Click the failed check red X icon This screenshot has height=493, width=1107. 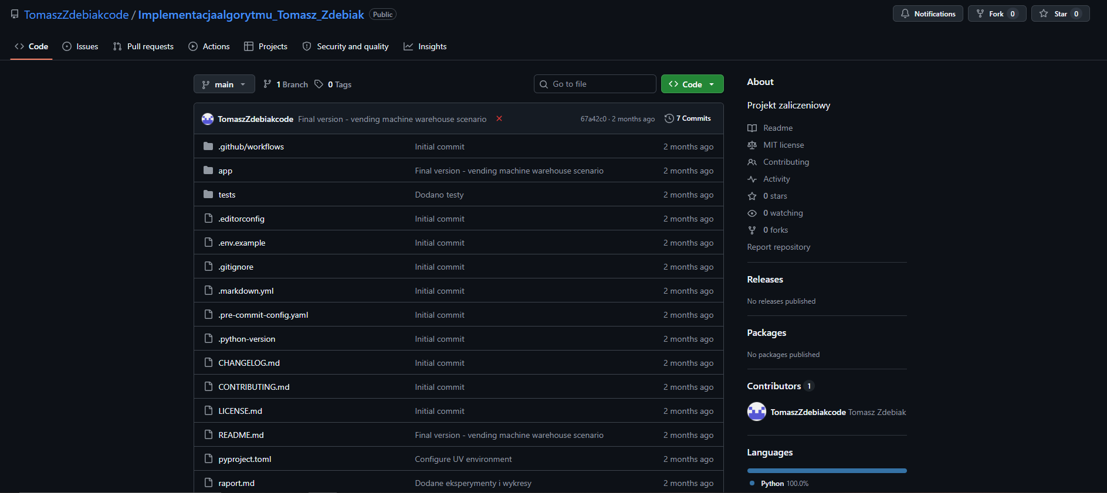click(x=499, y=118)
